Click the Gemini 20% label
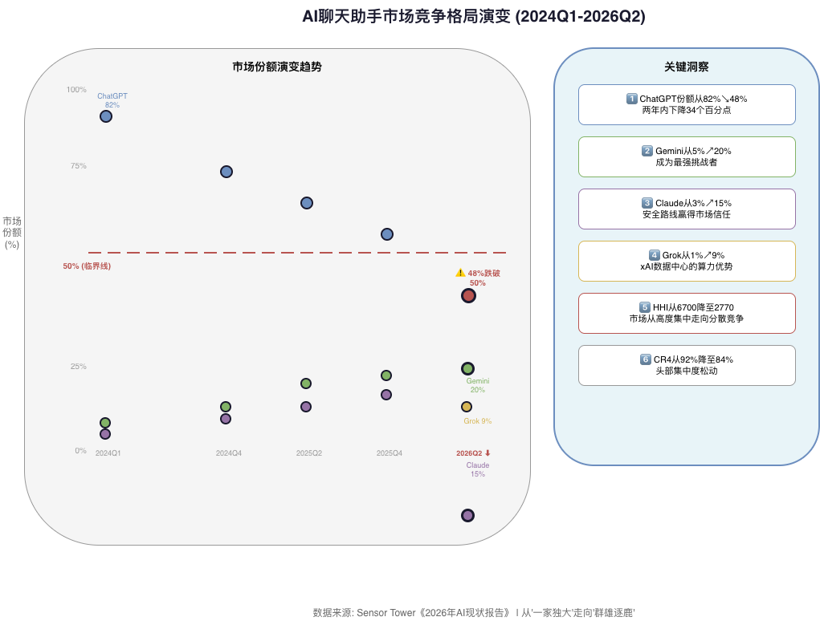 pos(477,385)
